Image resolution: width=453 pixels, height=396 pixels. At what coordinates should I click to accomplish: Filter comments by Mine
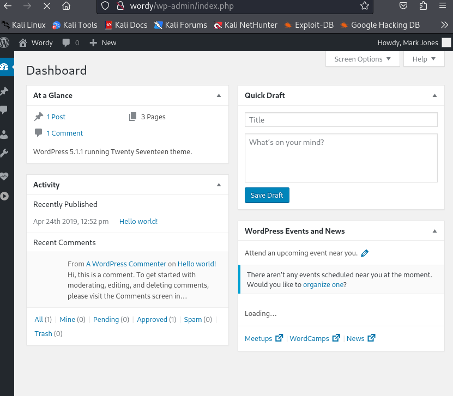[x=67, y=320]
